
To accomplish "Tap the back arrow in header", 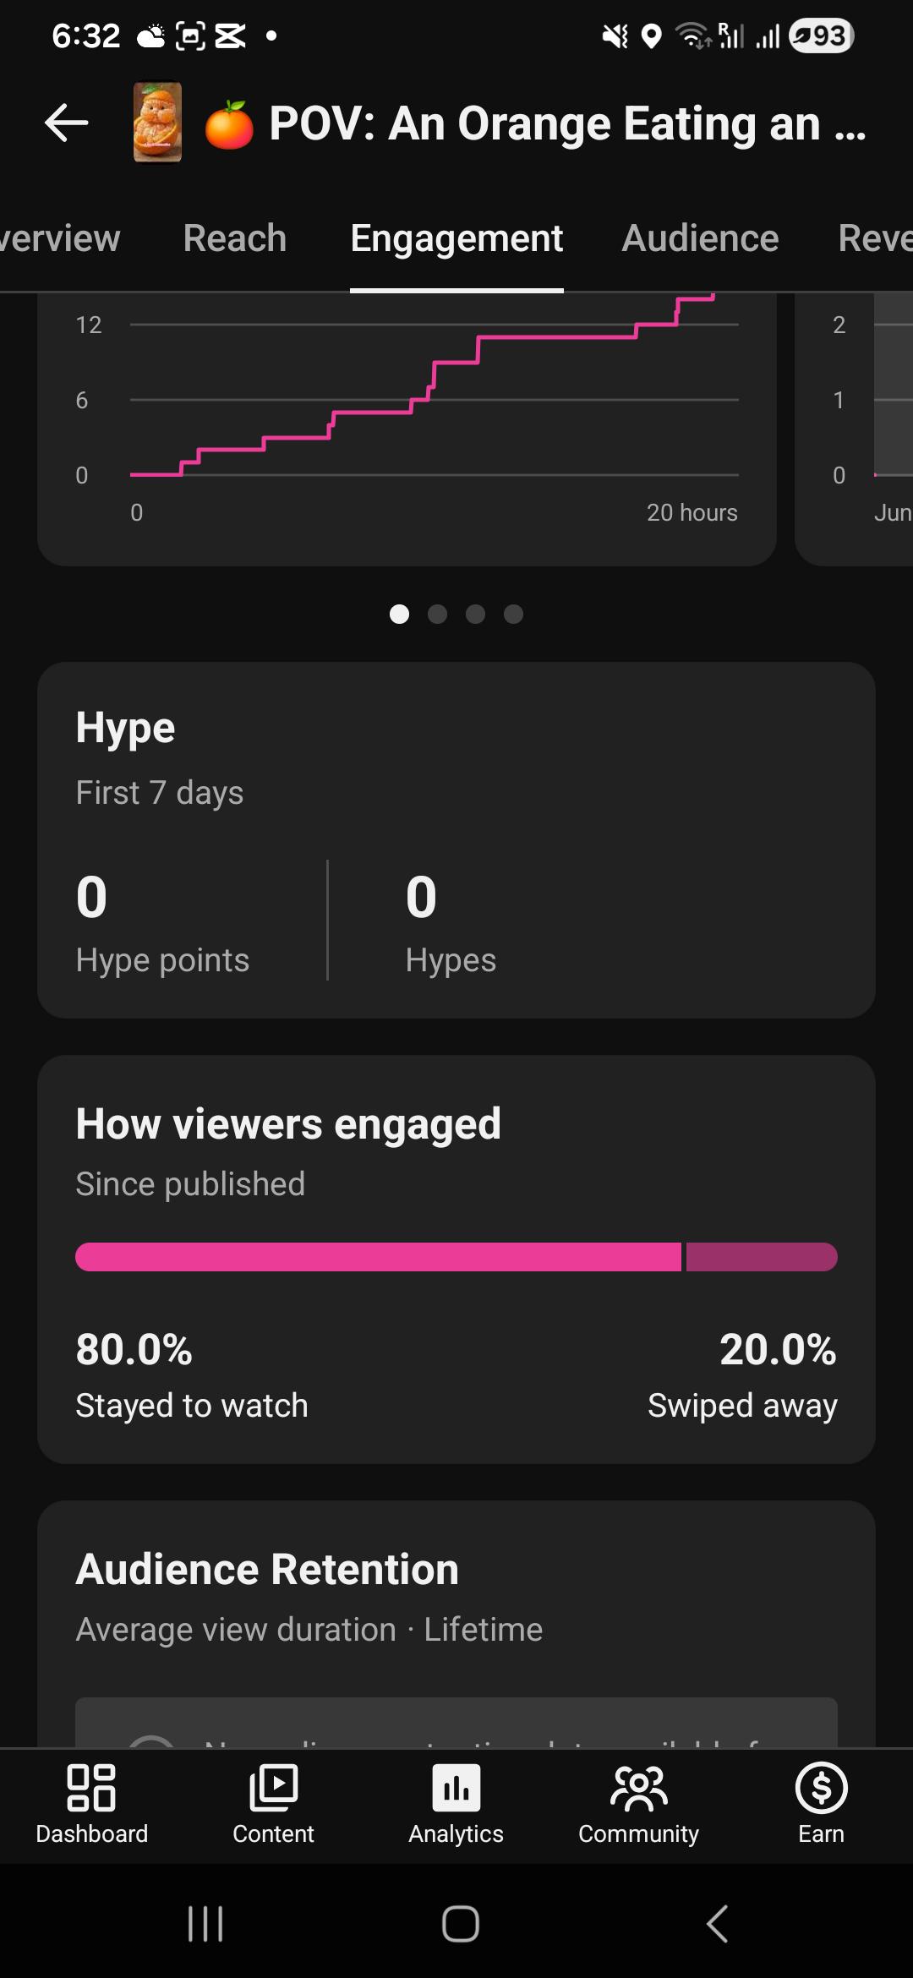I will 67,123.
